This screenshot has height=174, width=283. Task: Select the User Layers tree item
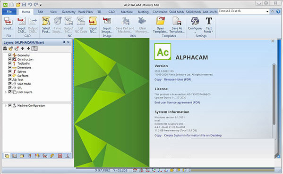(25, 92)
